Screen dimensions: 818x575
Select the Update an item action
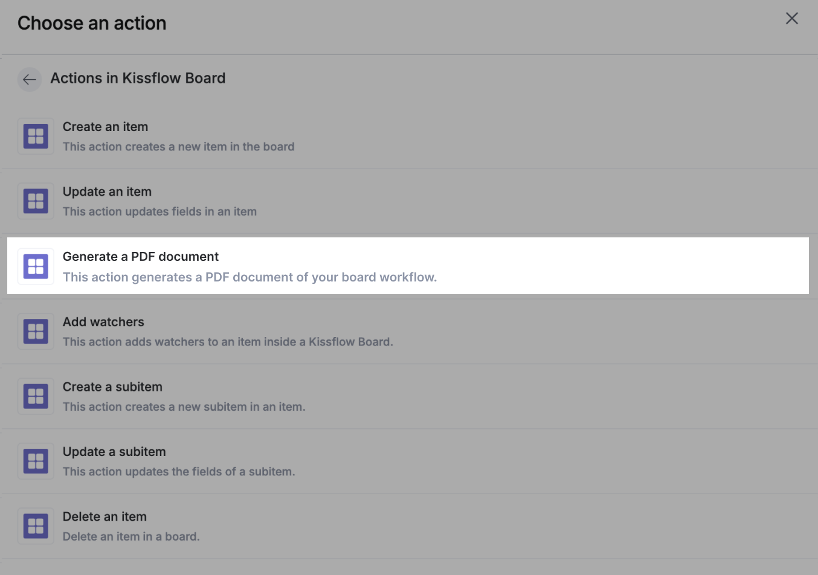tap(107, 191)
